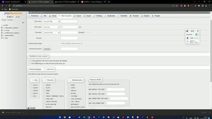Screen dimensions: 212x119
Task: Click the Variables tab icon
Action: click(119, 16)
